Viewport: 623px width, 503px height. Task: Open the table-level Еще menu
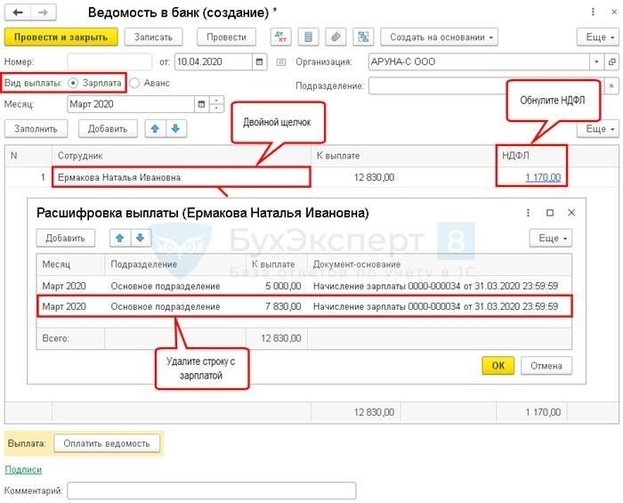(598, 129)
